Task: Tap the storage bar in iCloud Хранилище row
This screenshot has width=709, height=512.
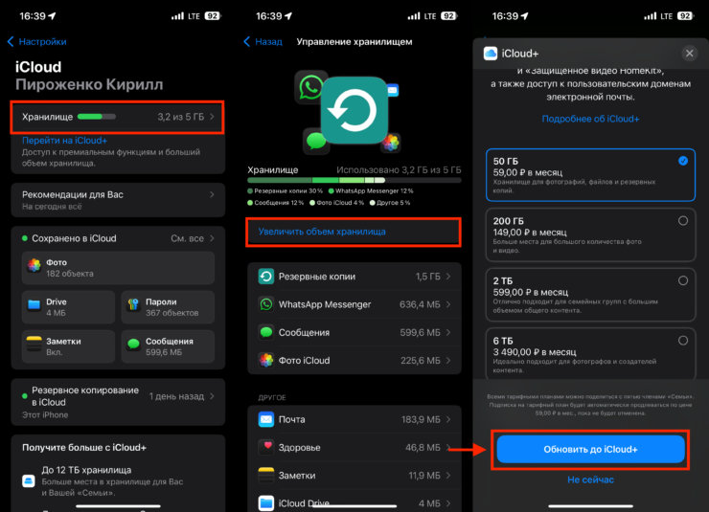Action: point(97,117)
